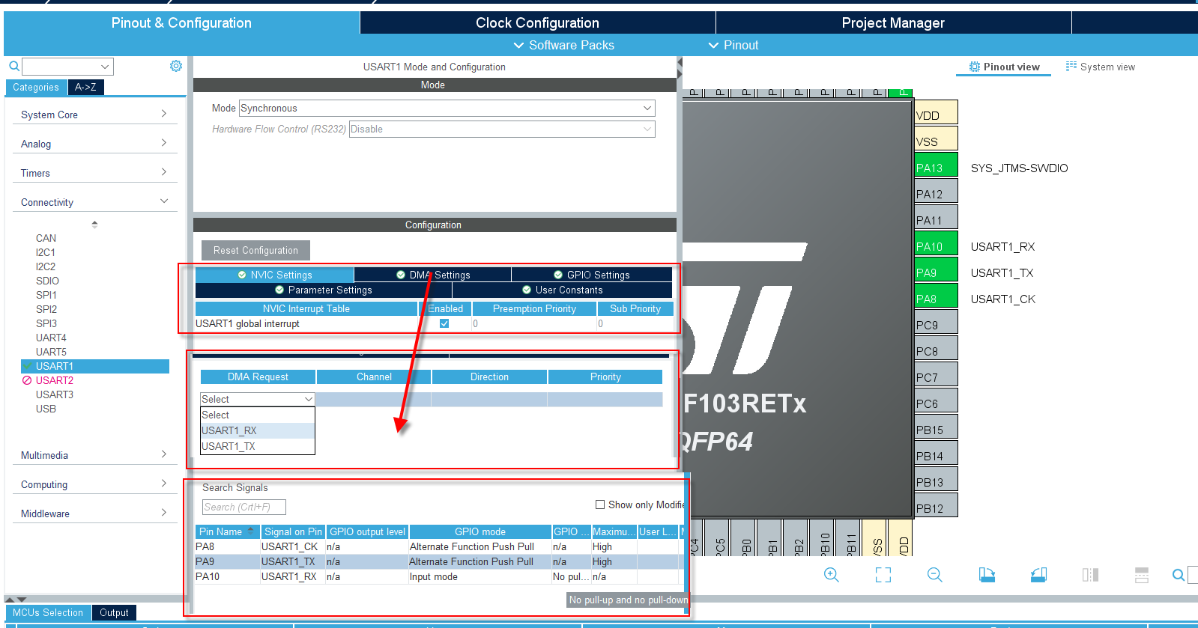
Task: Click the PA12 pin on chip
Action: pos(936,191)
